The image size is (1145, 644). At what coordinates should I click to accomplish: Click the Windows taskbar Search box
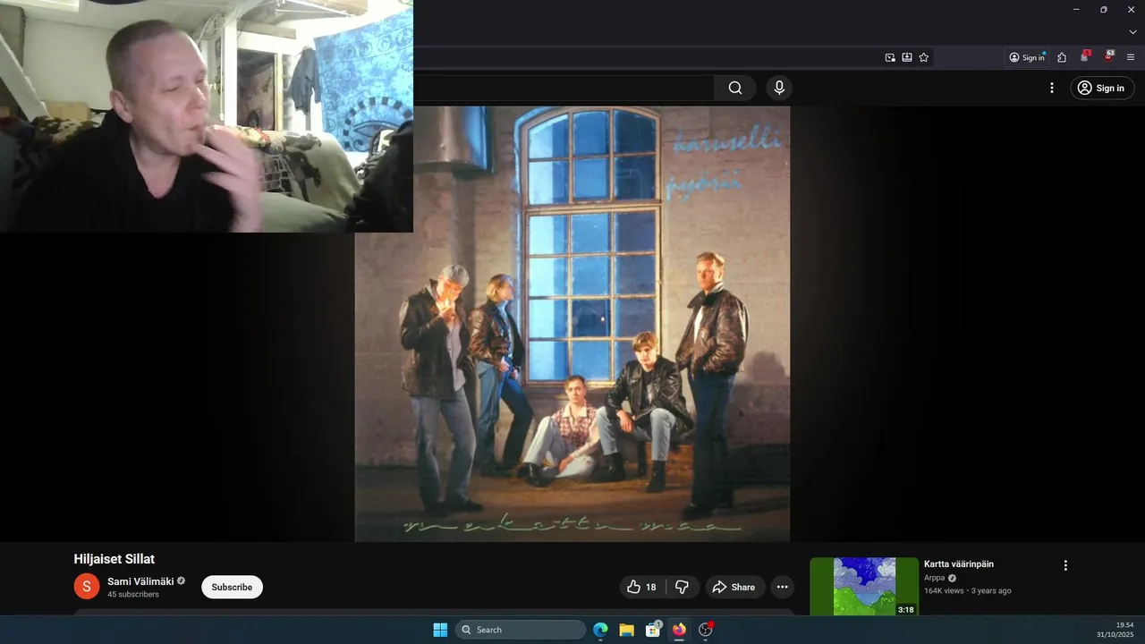521,630
